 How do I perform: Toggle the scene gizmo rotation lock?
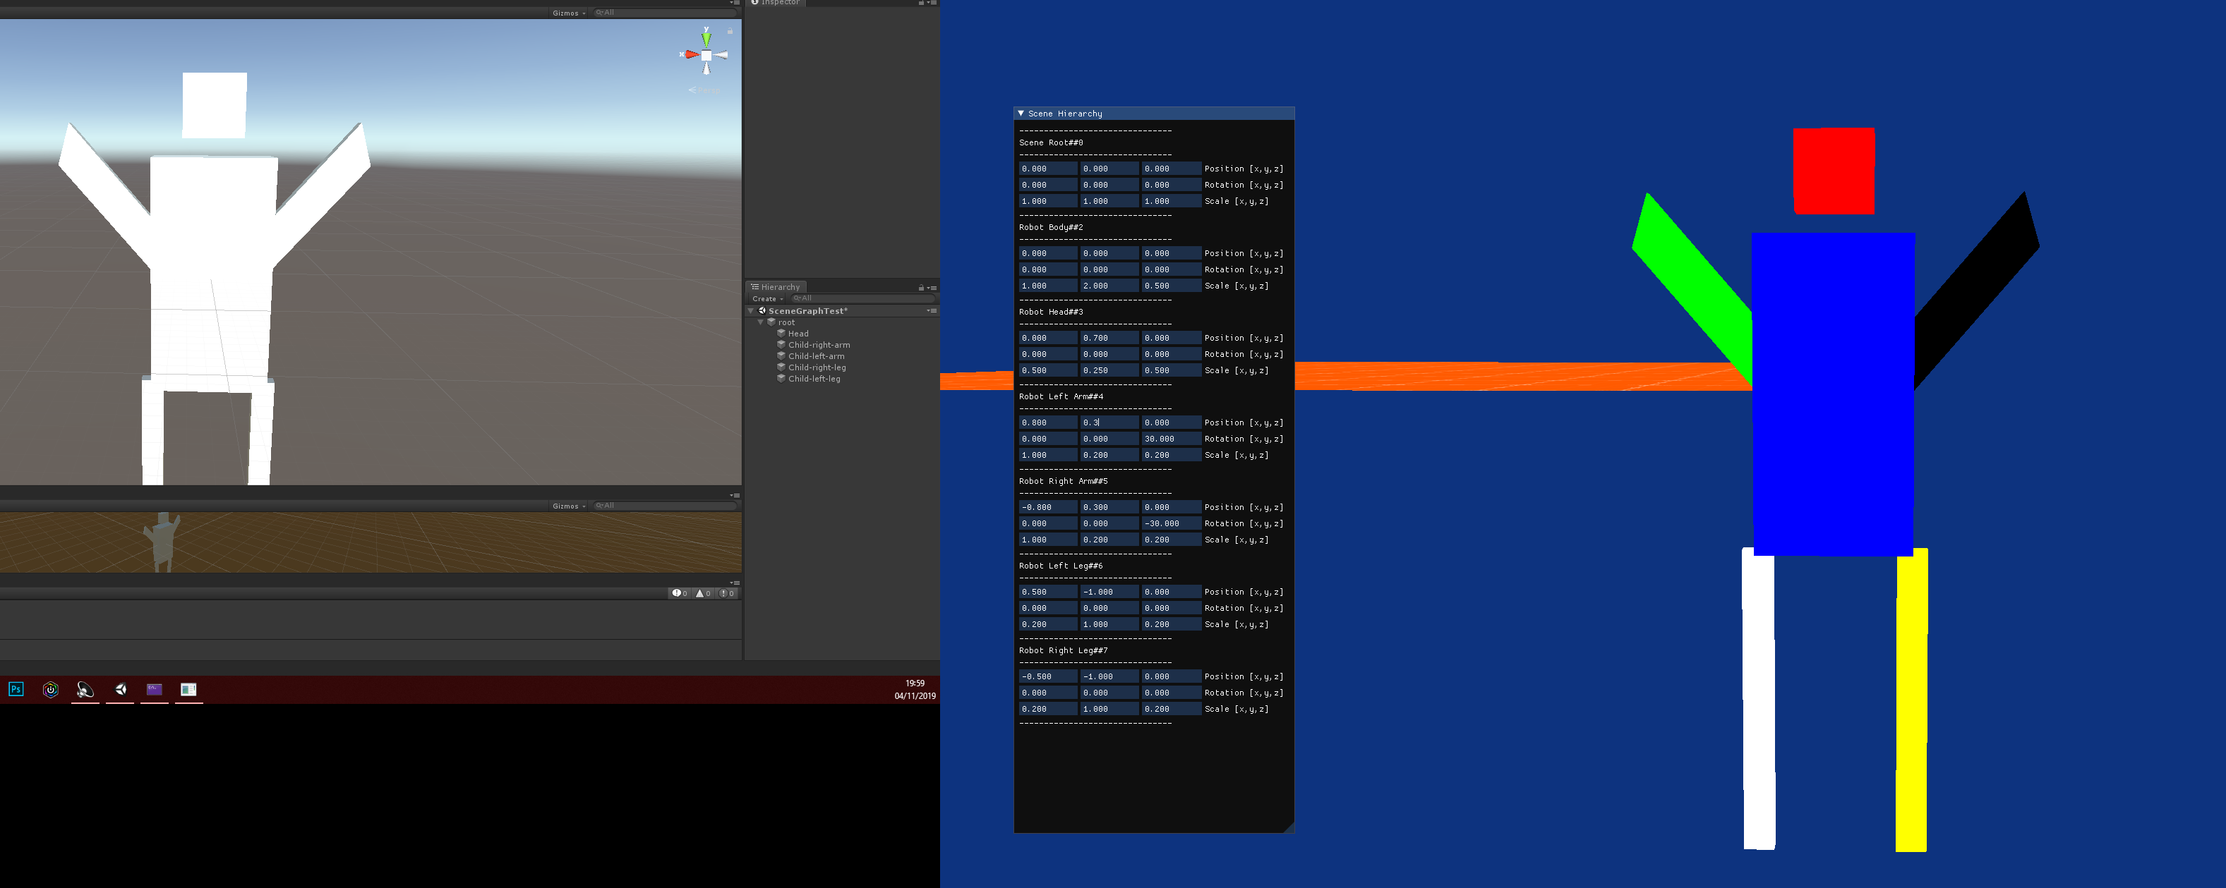tap(729, 31)
